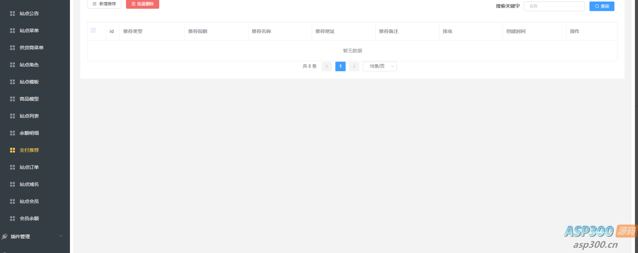Click the 新增推荐 button
Image resolution: width=638 pixels, height=253 pixels.
(104, 4)
